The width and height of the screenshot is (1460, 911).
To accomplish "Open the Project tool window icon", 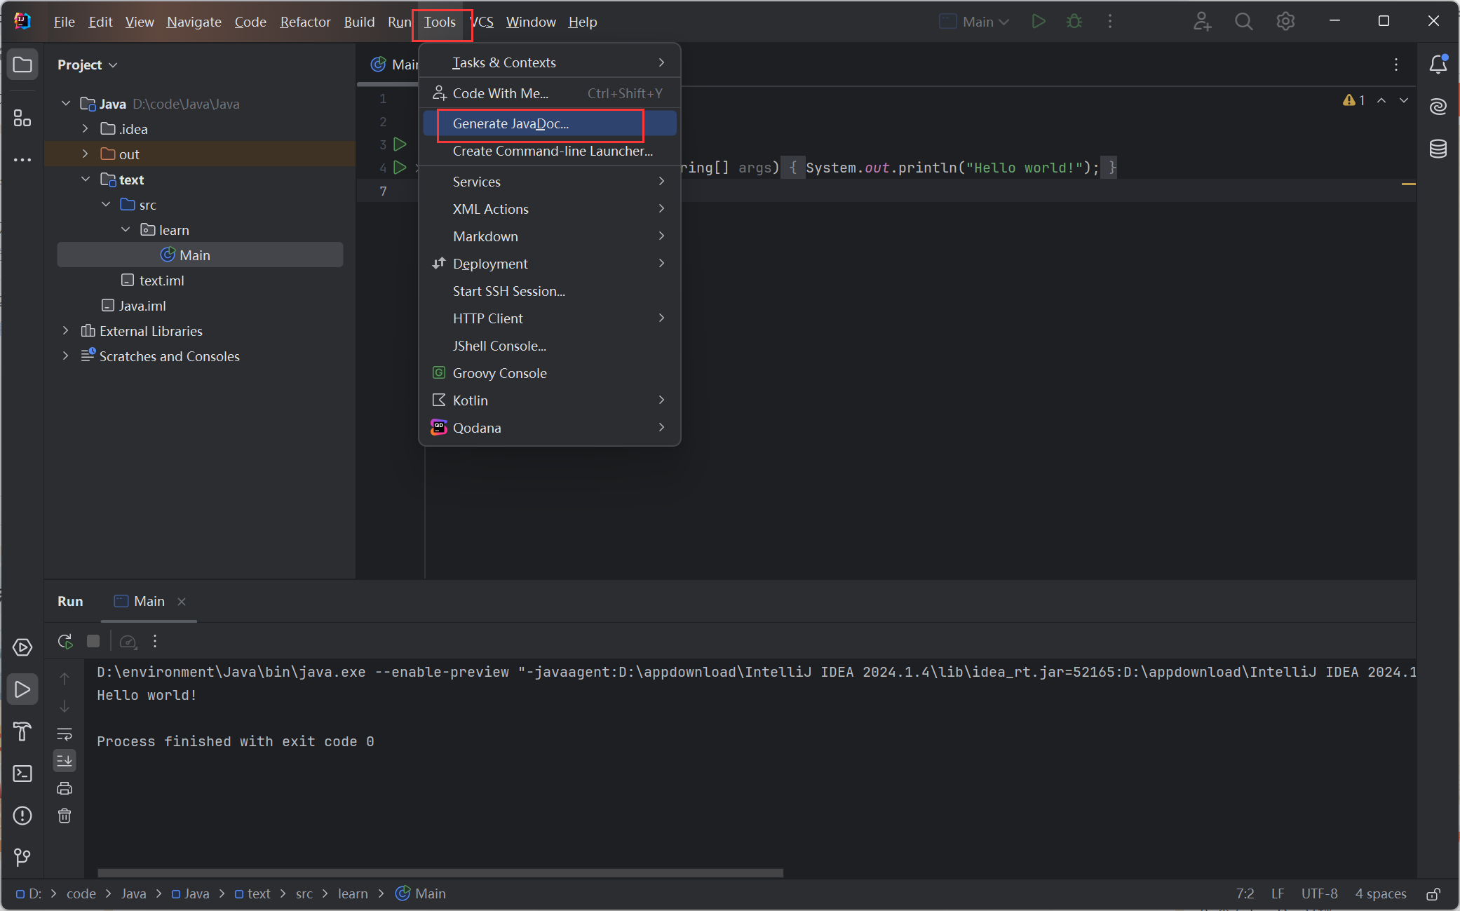I will pos(22,65).
